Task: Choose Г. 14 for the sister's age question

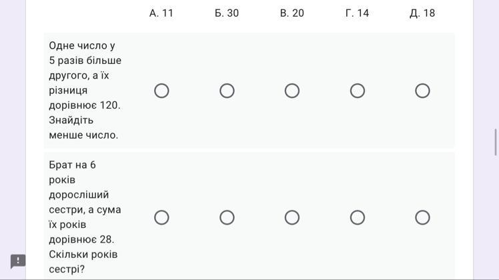Action: [358, 217]
